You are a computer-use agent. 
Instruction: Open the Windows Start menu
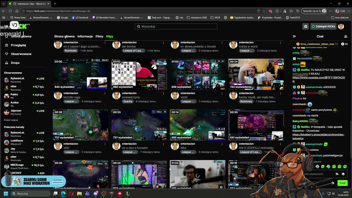pyautogui.click(x=6, y=194)
